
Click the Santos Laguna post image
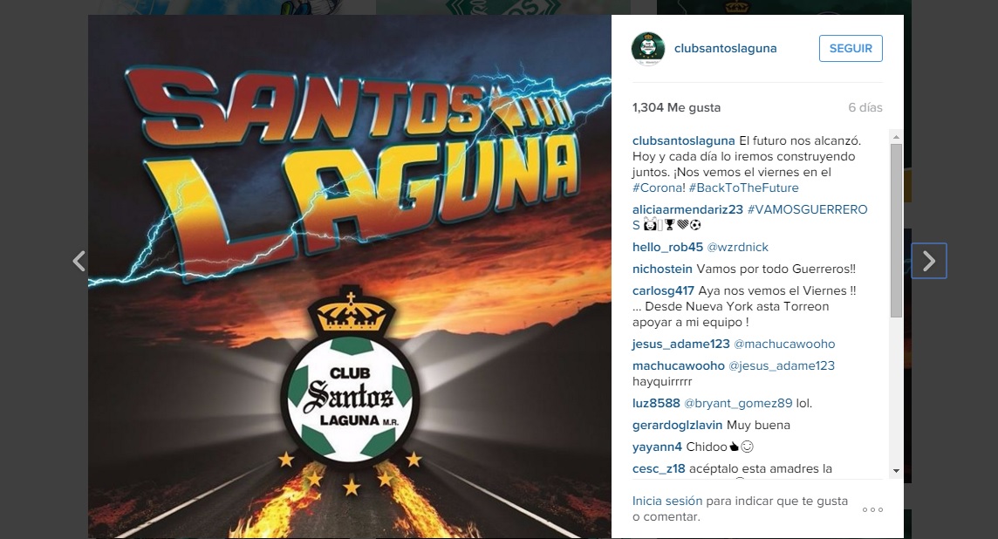coord(350,276)
